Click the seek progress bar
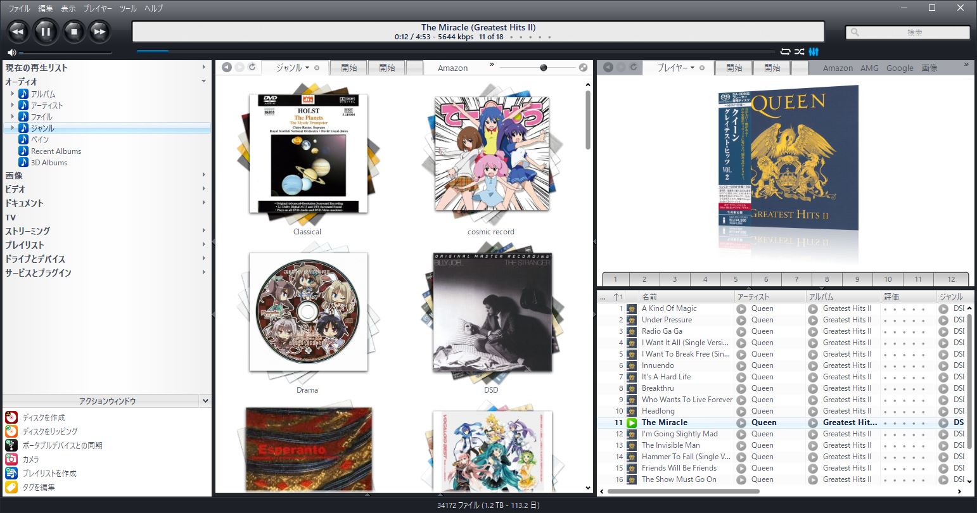 (x=455, y=51)
